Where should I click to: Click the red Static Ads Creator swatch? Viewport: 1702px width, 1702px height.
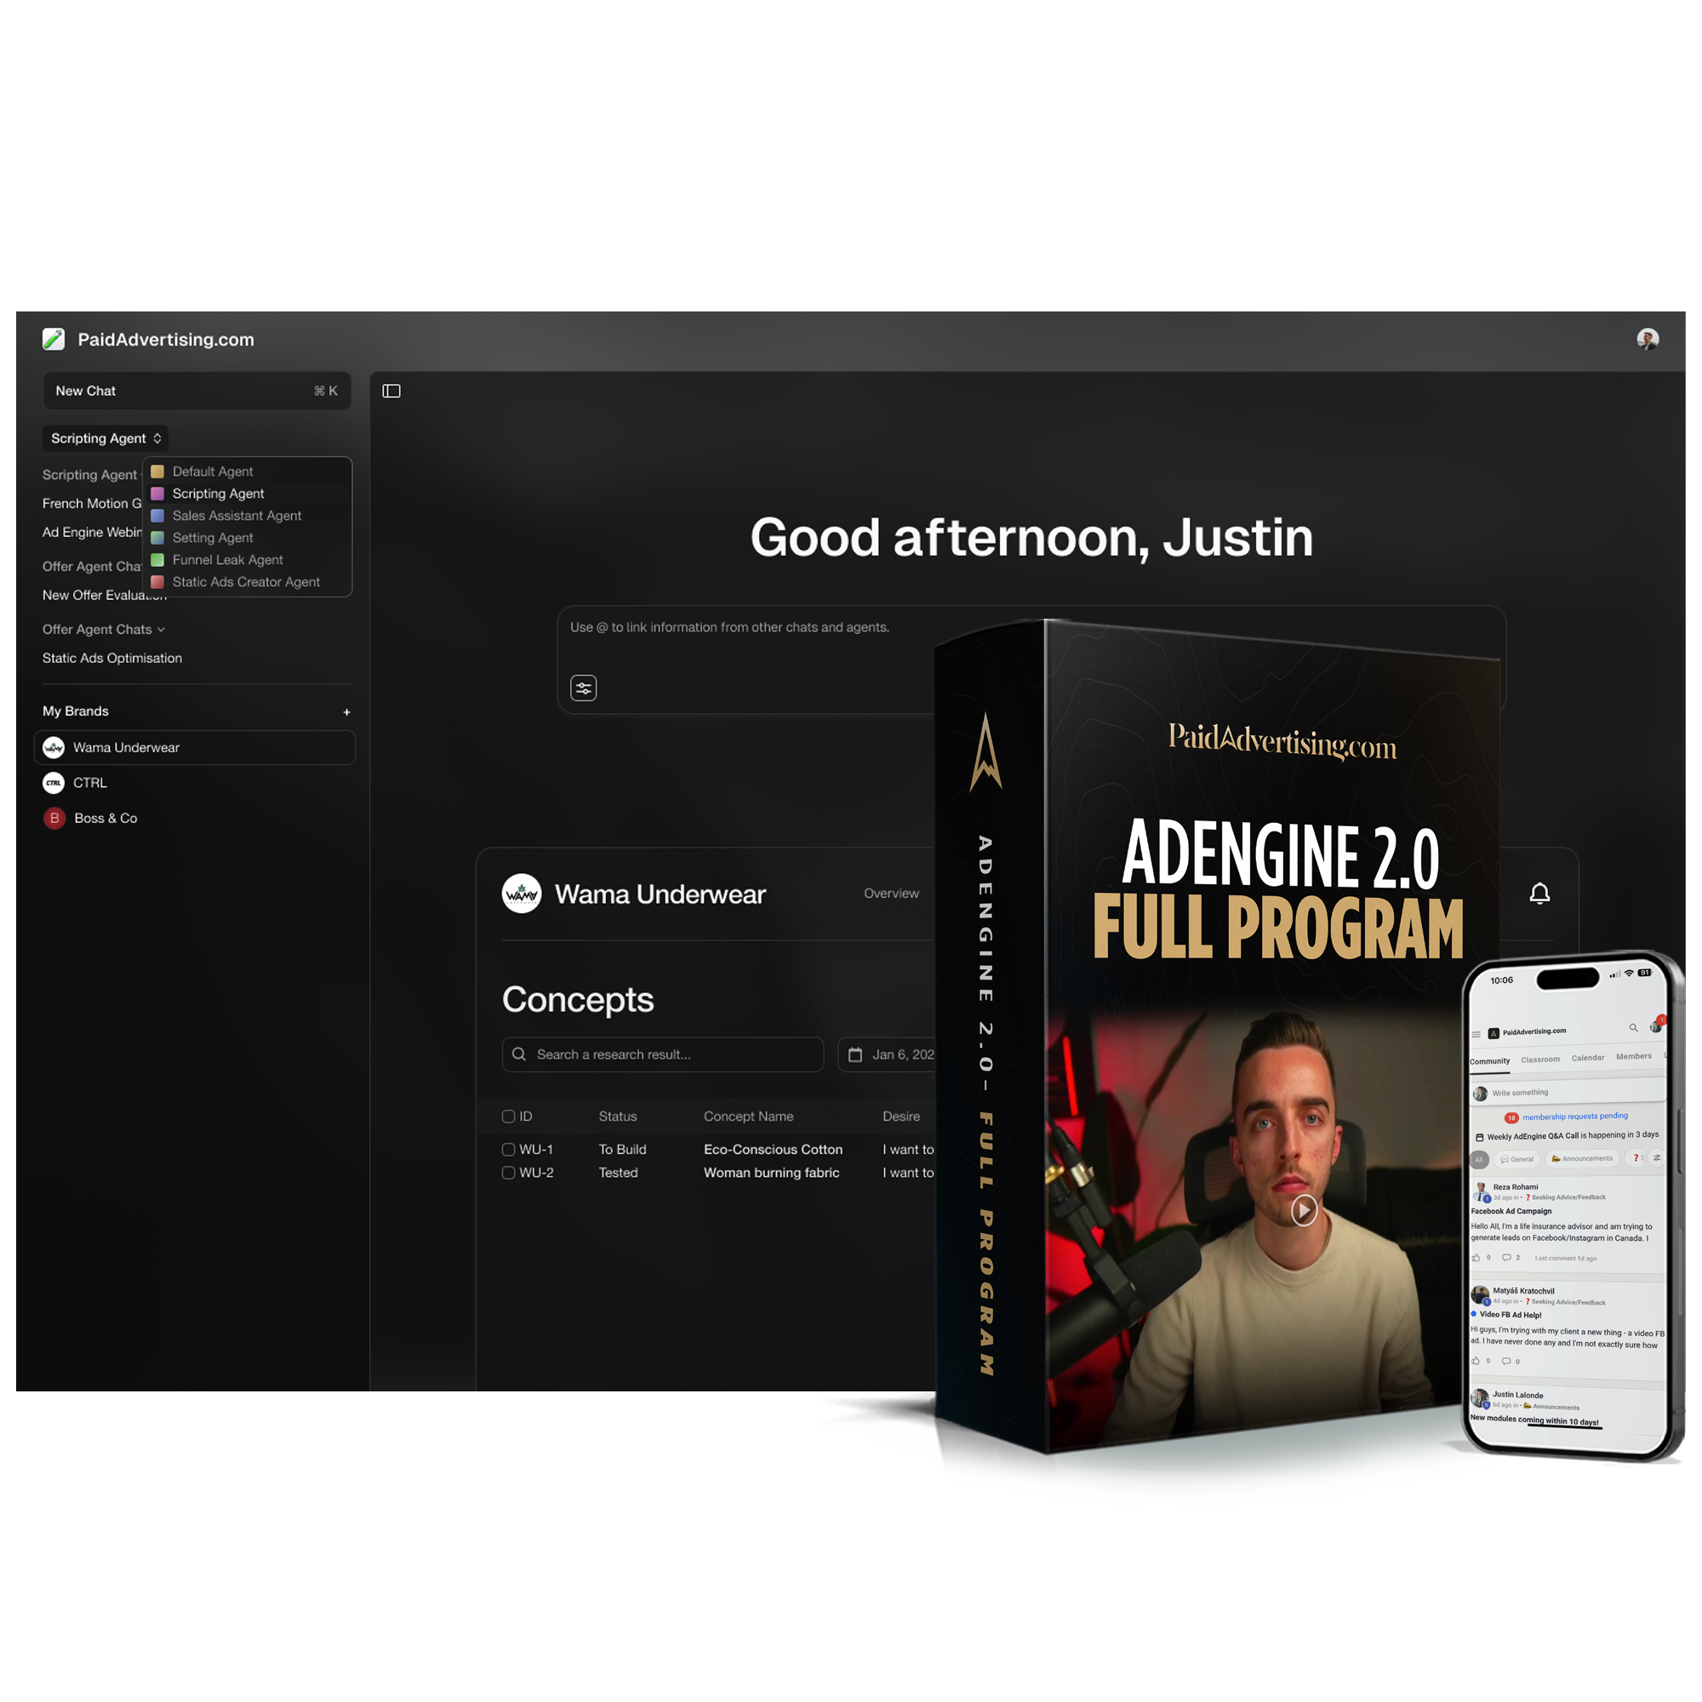pyautogui.click(x=157, y=581)
